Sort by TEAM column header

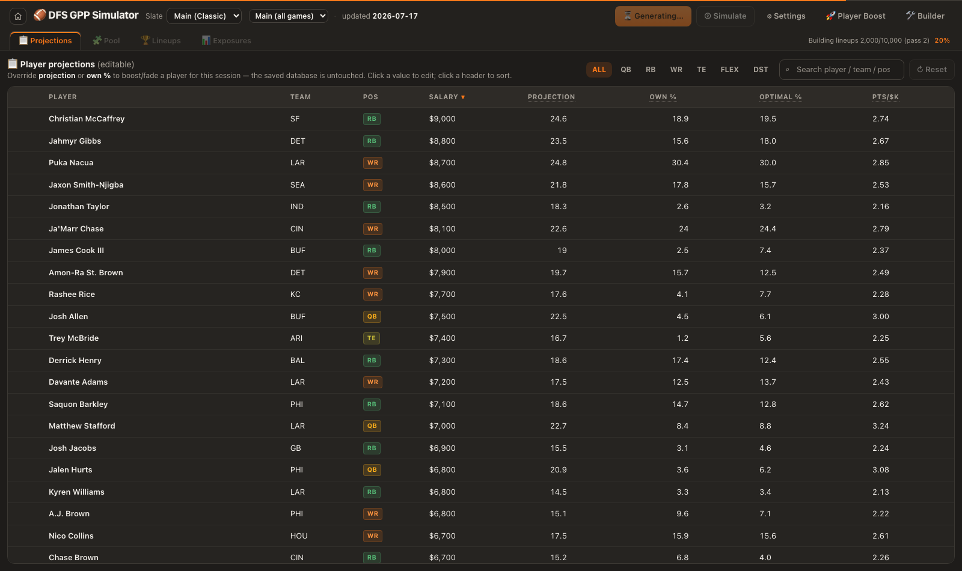301,97
